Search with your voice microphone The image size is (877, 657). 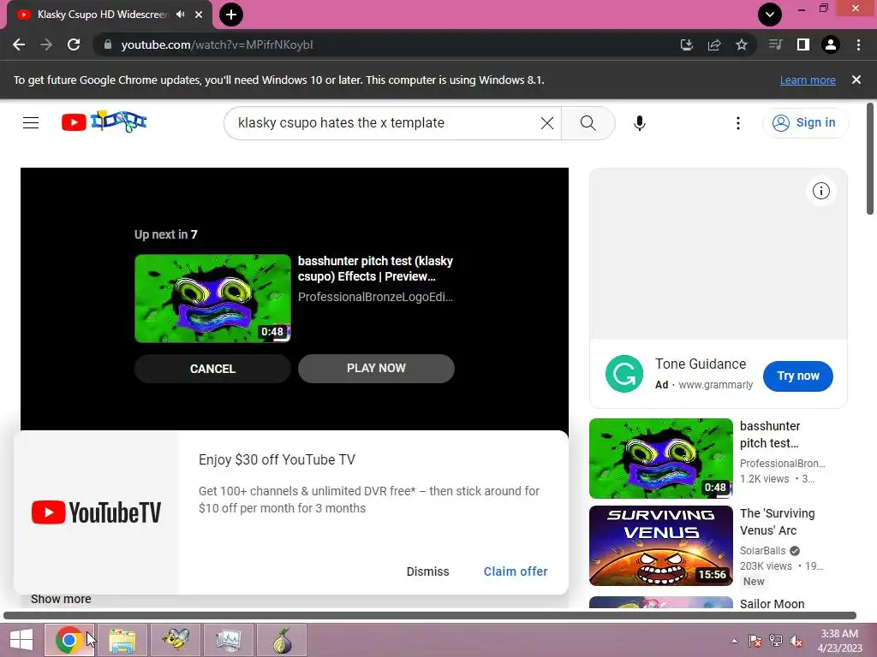click(639, 123)
